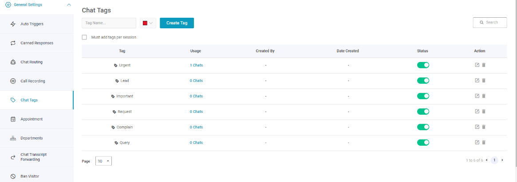Click the Ban Visitor icon
The width and height of the screenshot is (517, 182).
tap(13, 176)
